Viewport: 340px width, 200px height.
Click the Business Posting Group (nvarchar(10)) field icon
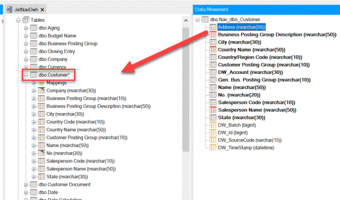(41, 98)
